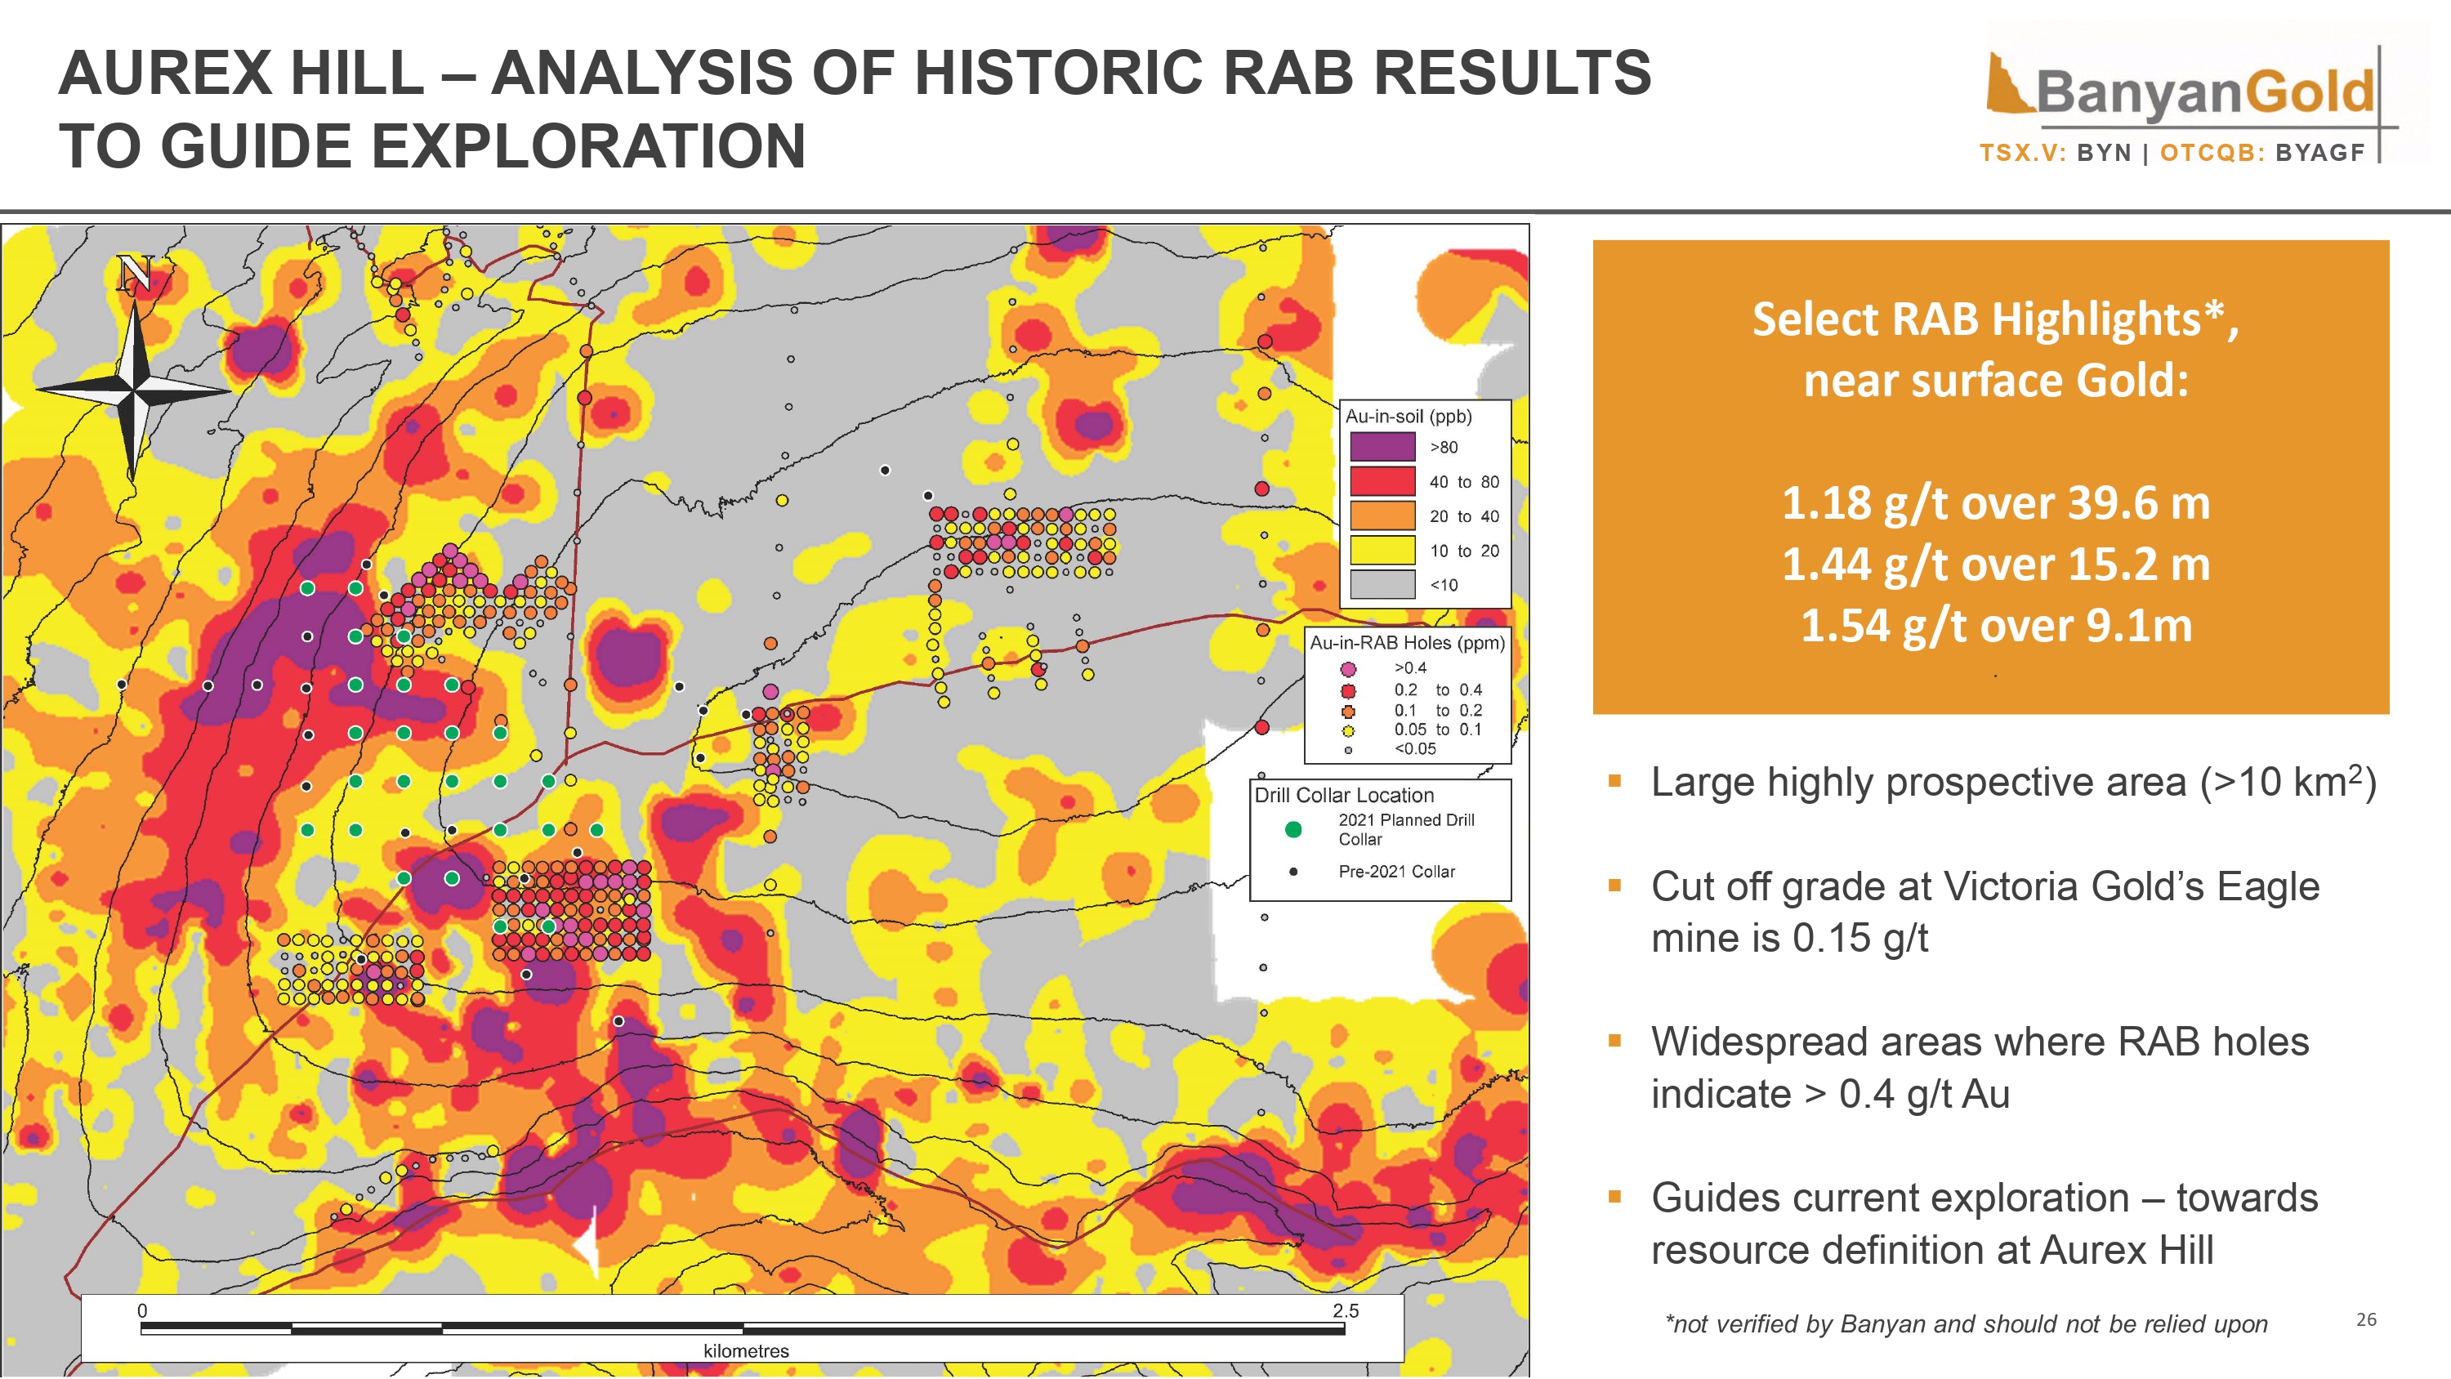Image resolution: width=2451 pixels, height=1379 pixels.
Task: Select the red 40 to 80 soil swatch
Action: 1382,481
